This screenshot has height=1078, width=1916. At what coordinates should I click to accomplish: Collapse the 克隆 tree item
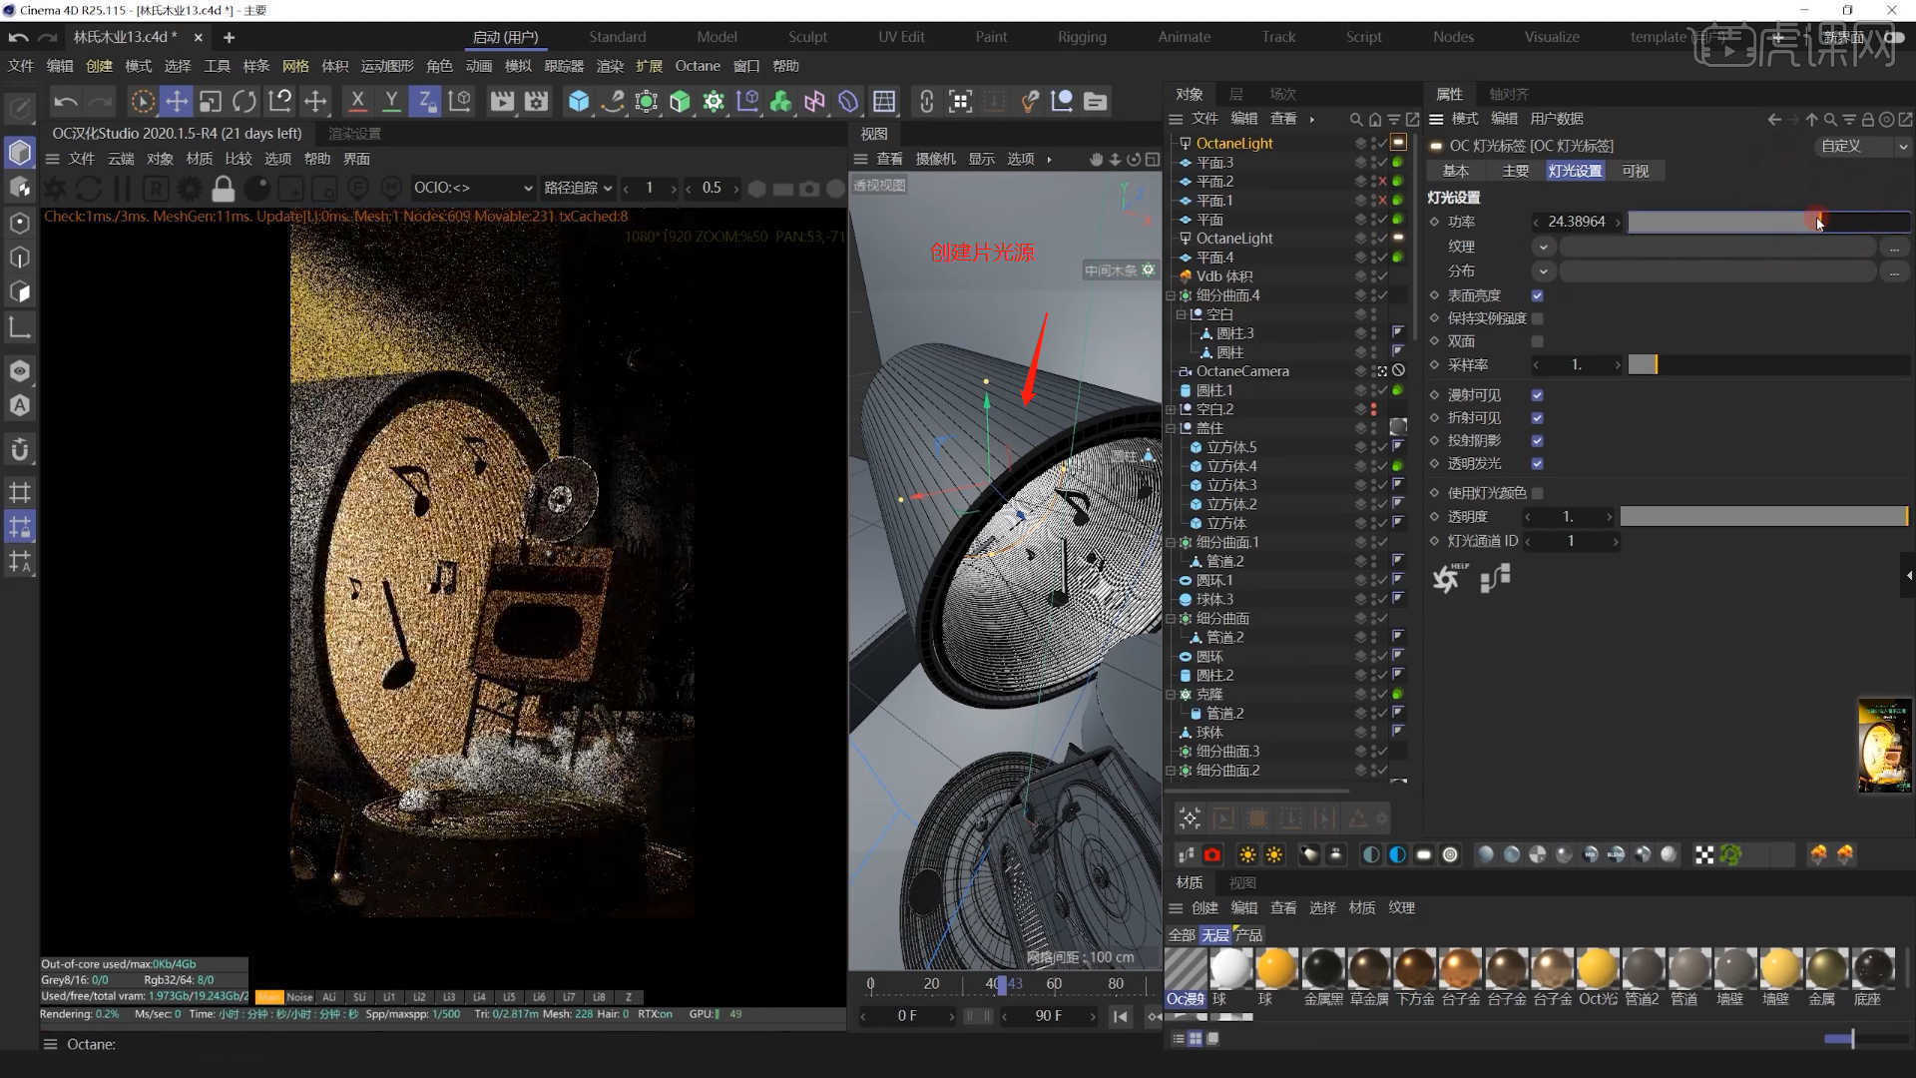tap(1171, 695)
